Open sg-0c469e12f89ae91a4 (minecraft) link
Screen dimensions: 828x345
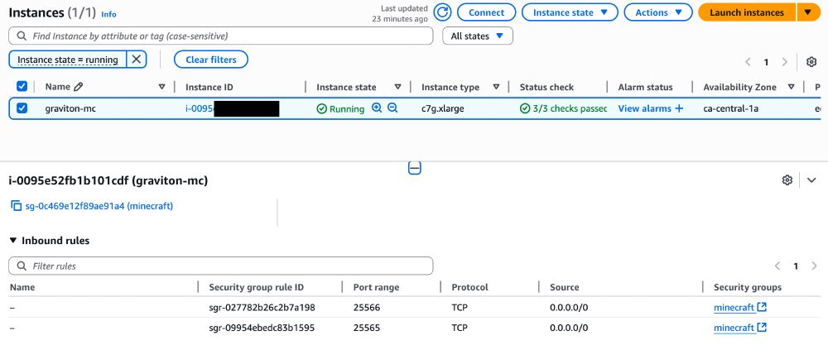99,206
